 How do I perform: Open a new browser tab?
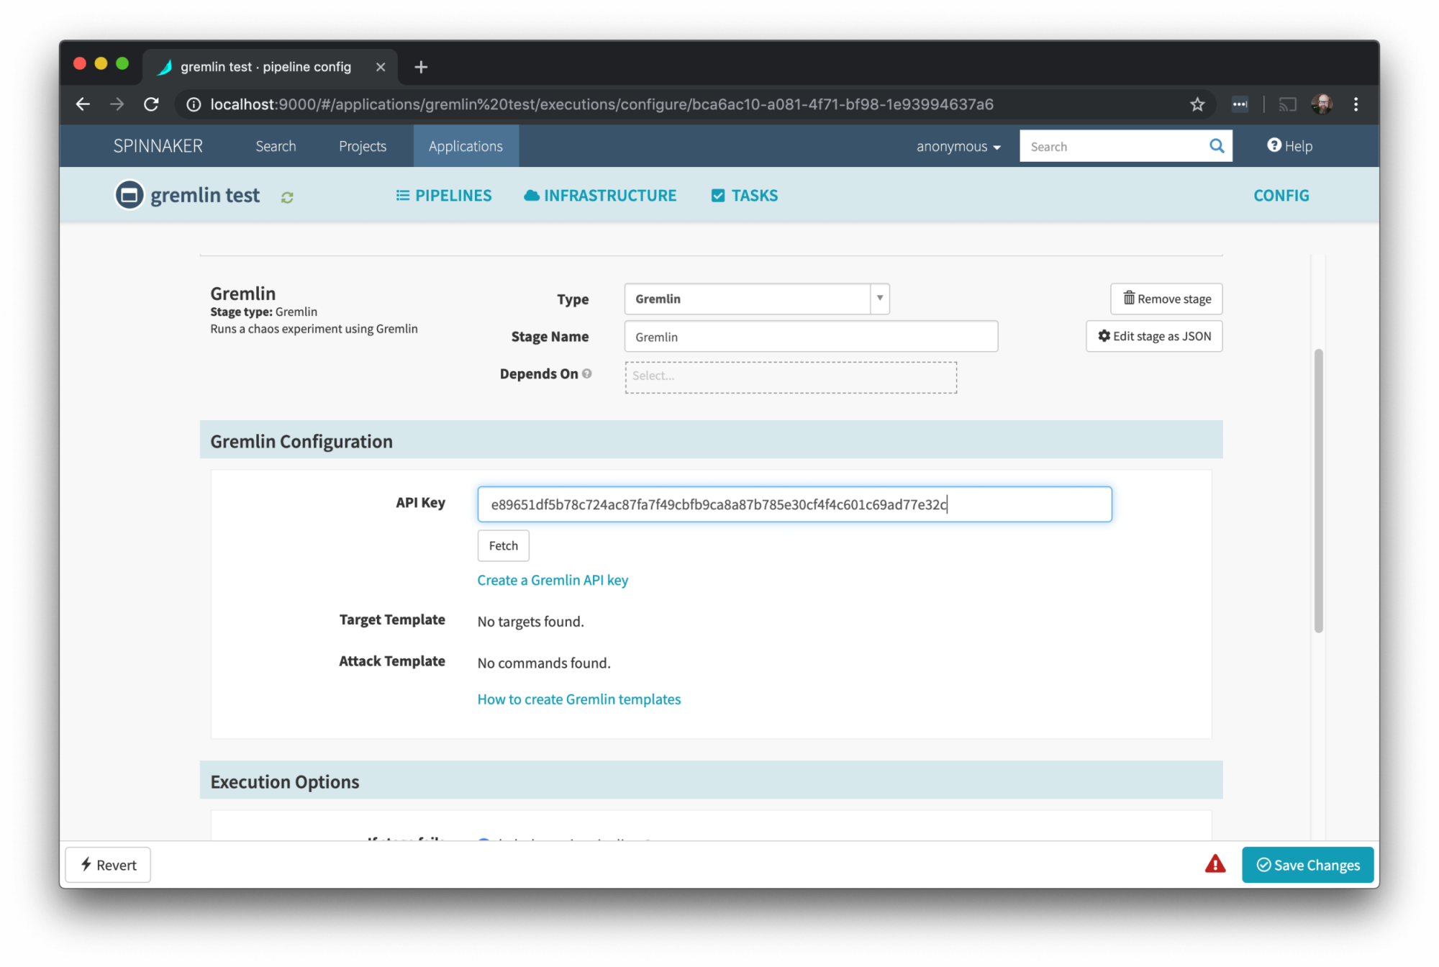coord(421,67)
